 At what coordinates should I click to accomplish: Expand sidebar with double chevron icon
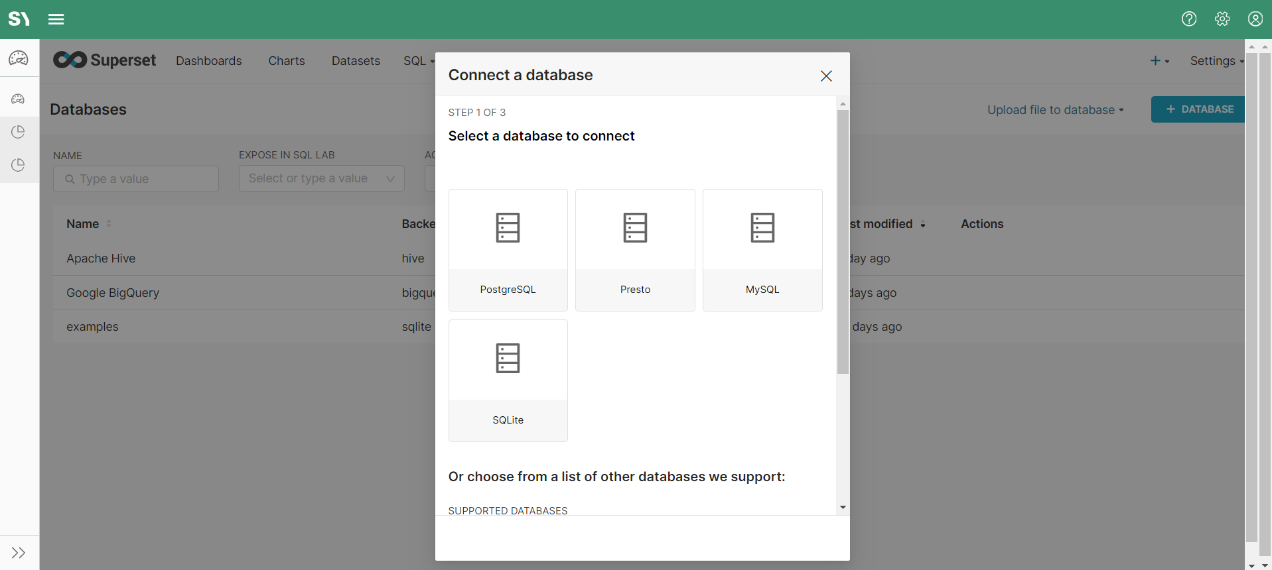click(x=19, y=553)
